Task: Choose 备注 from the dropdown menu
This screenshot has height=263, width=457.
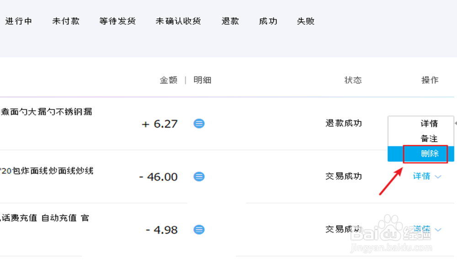Action: pos(429,139)
